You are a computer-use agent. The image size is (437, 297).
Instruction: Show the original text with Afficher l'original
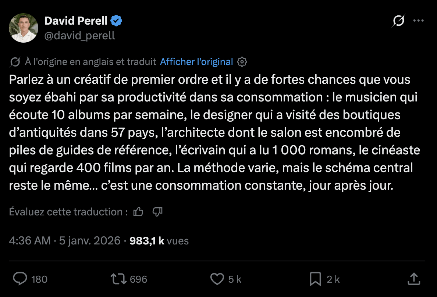point(196,61)
